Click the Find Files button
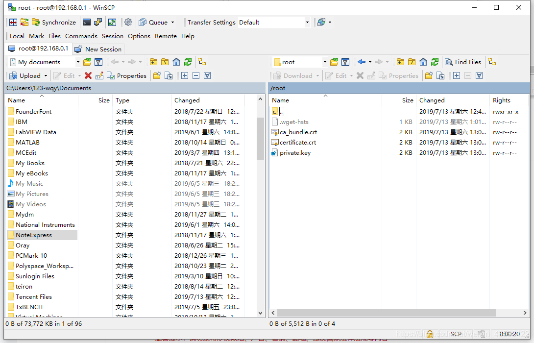This screenshot has width=534, height=343. [x=463, y=62]
